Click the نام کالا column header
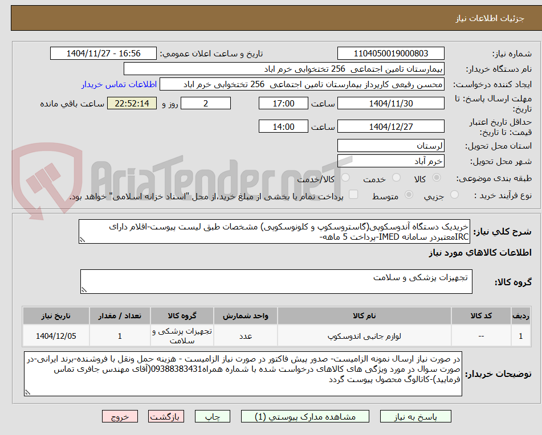The width and height of the screenshot is (542, 435). [x=364, y=316]
